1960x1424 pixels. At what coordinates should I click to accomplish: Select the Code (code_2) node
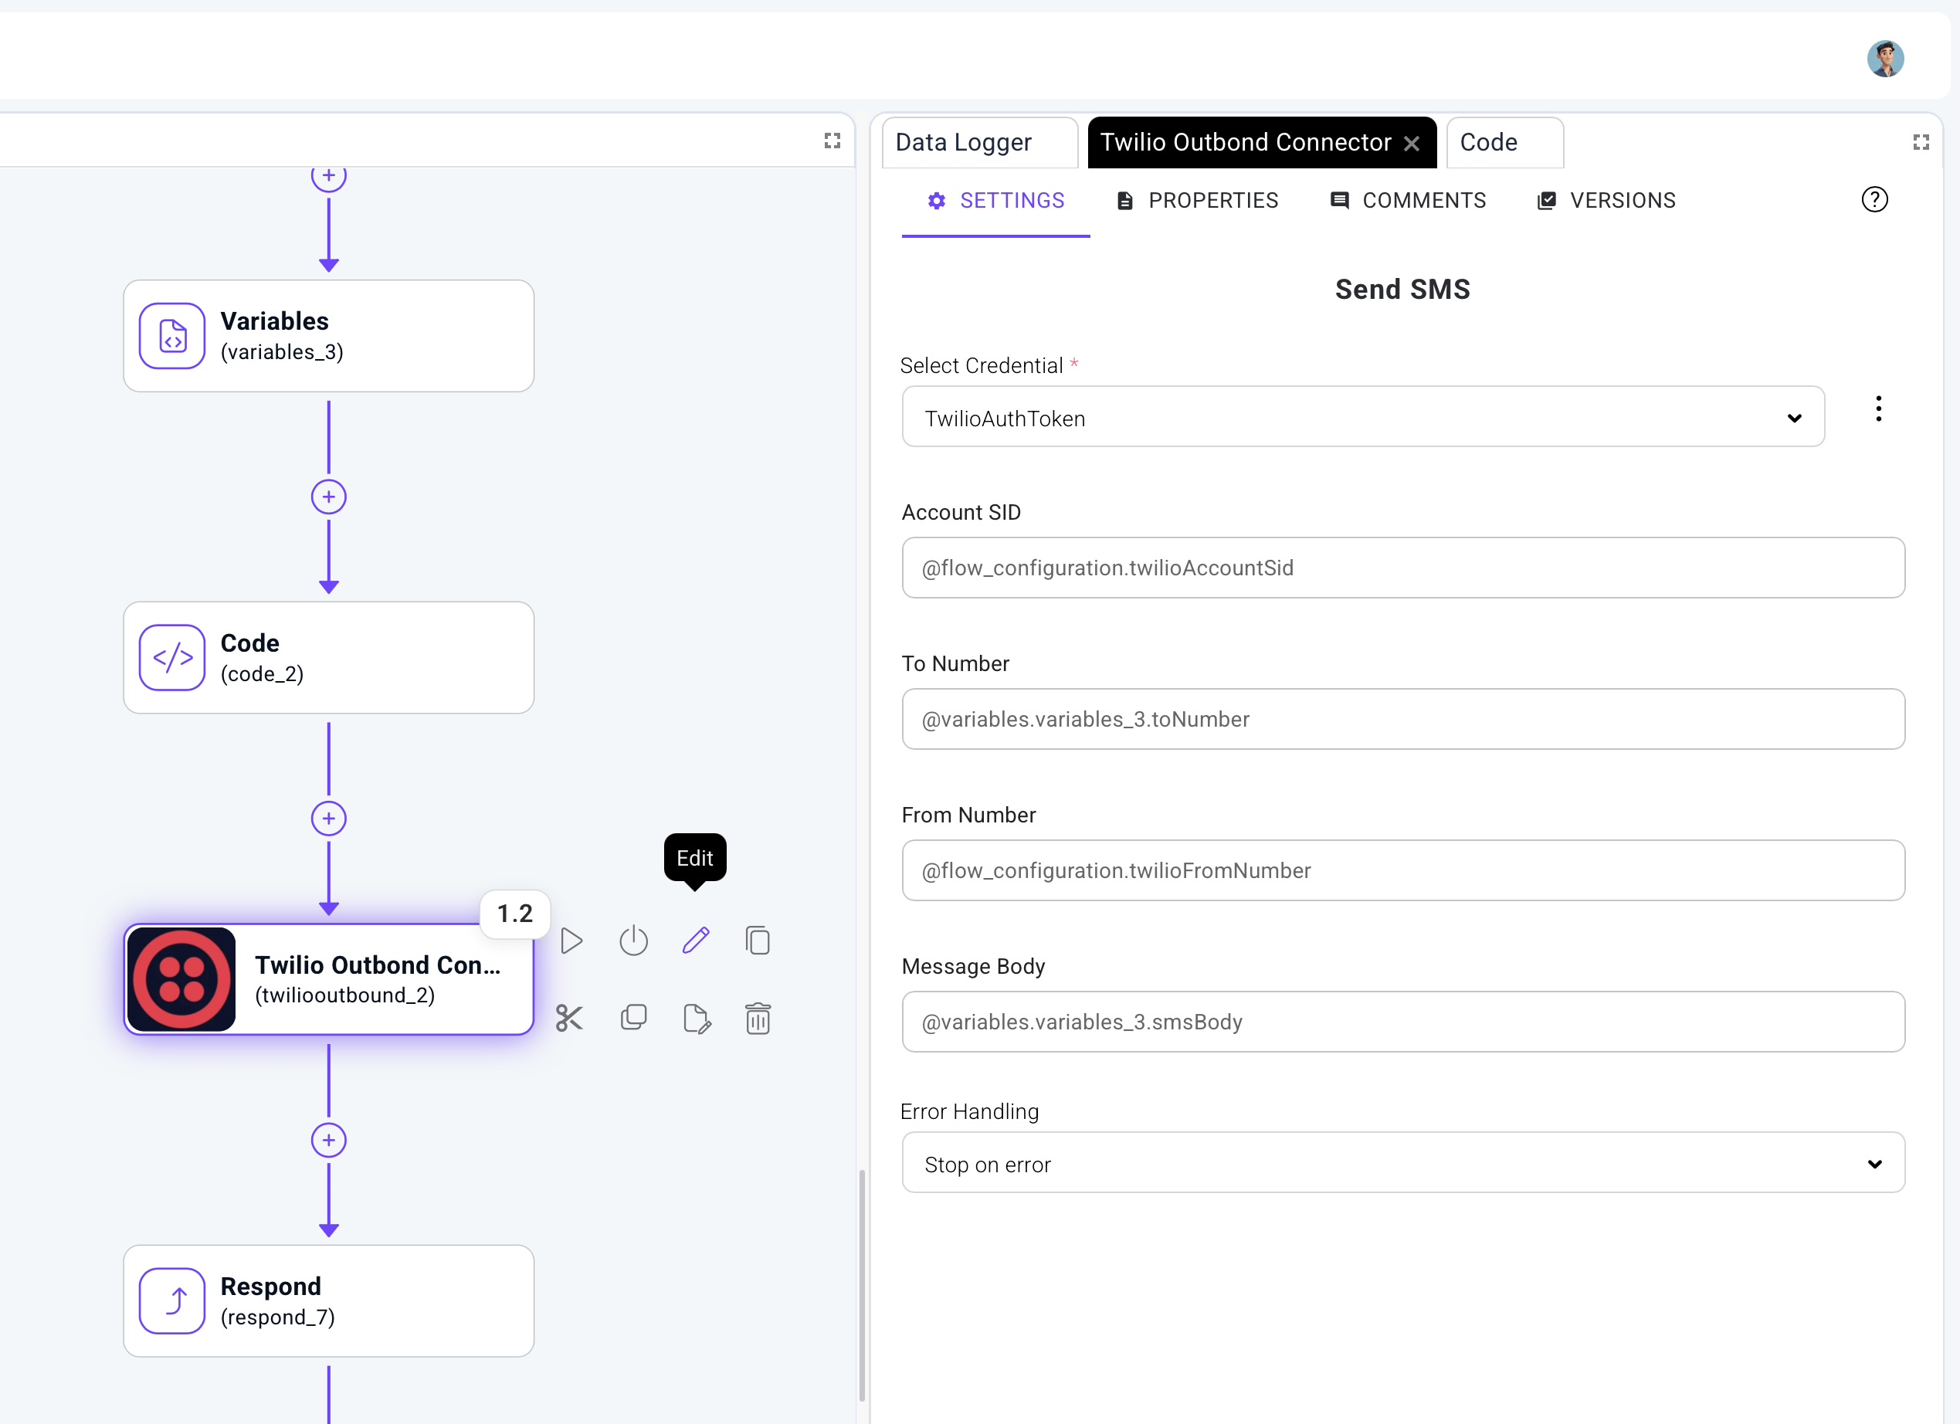(x=328, y=658)
